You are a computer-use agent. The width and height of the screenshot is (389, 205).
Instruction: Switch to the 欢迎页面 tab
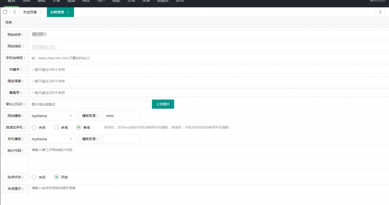(x=30, y=12)
